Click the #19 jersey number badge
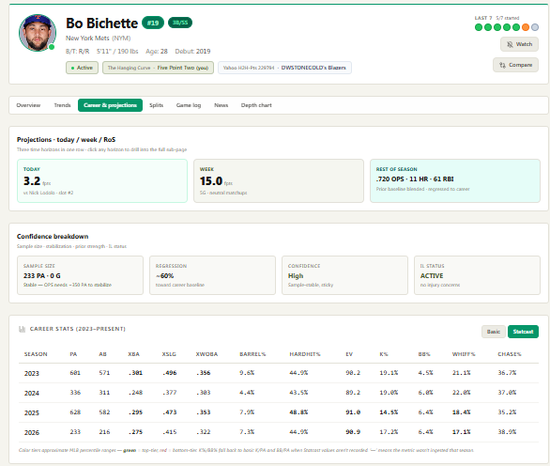Screen dimensions: 550x466 pyautogui.click(x=153, y=23)
